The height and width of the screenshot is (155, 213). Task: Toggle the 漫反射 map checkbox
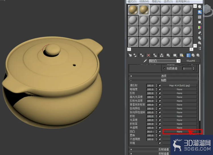tap(160, 85)
